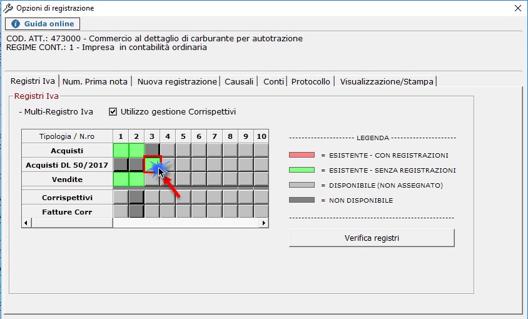Click Corrispettivi register 2 dark cell
The image size is (528, 319).
136,197
